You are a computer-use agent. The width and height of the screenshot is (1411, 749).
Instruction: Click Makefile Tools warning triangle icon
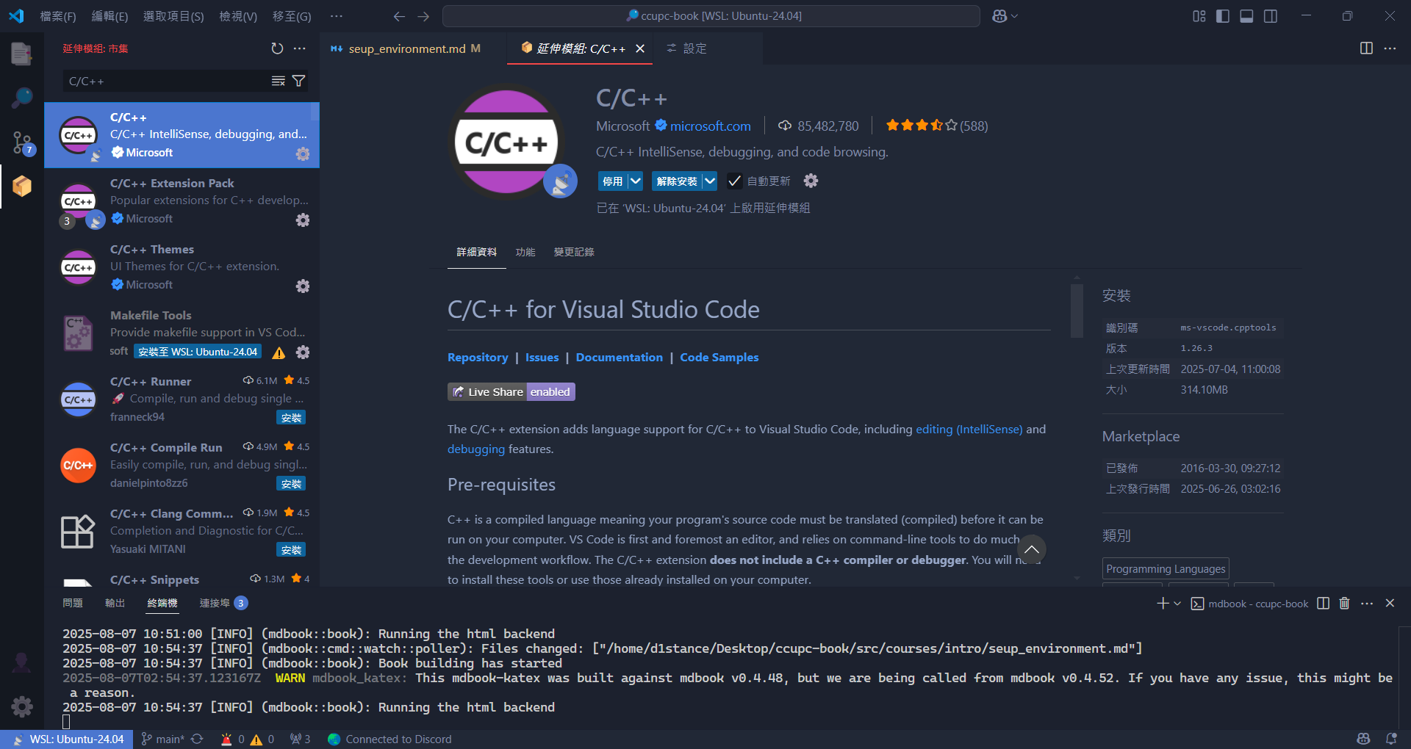coord(279,352)
